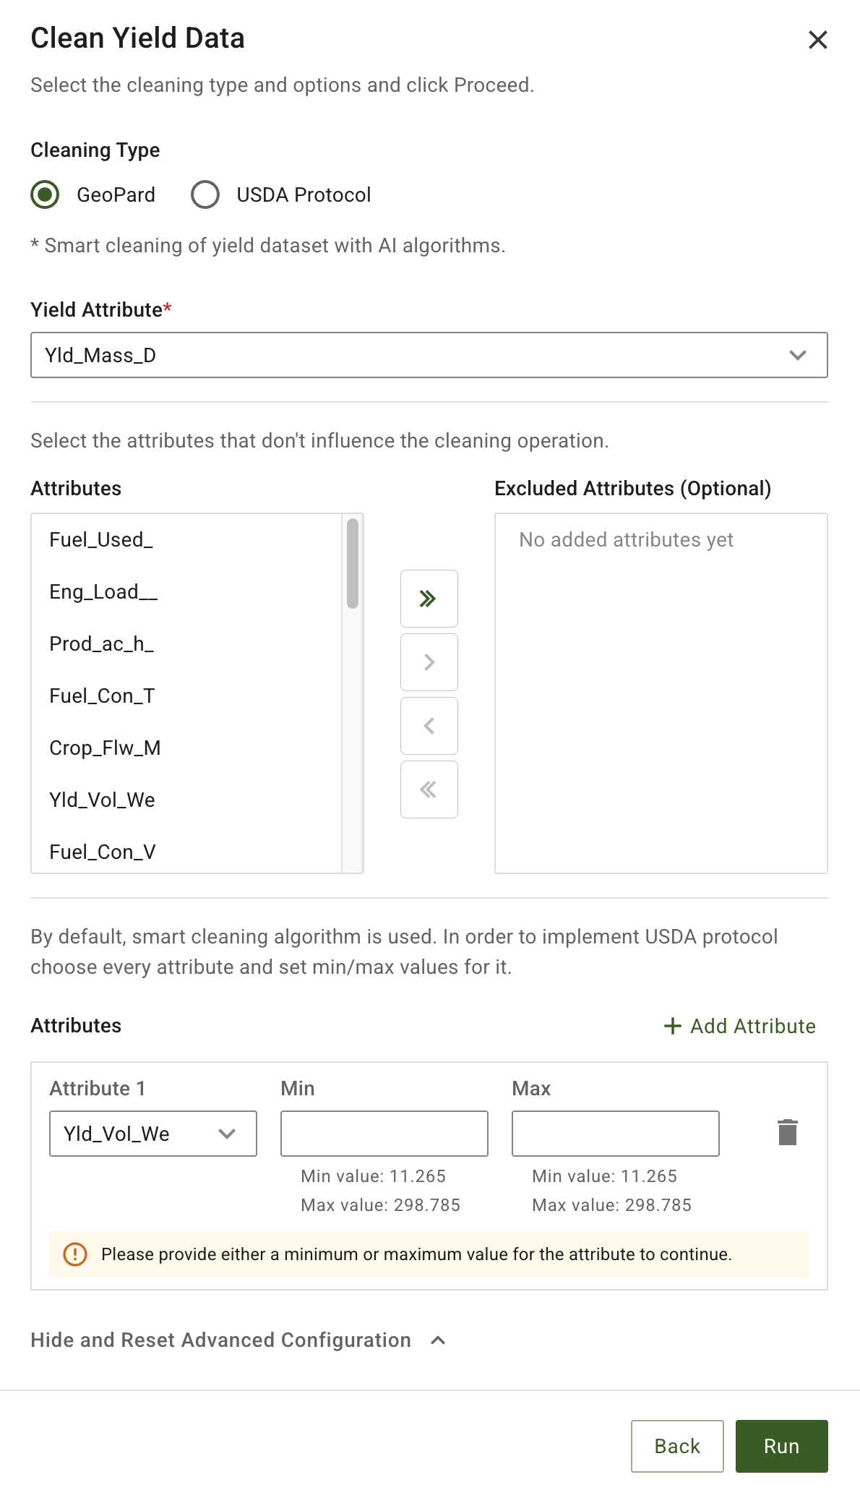Click the Max value input field

pos(615,1134)
